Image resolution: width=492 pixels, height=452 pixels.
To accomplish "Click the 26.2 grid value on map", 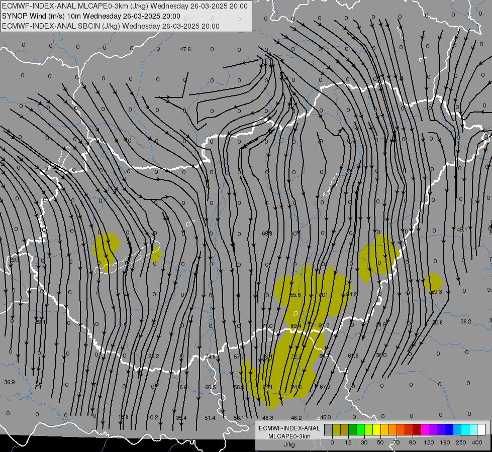I will coord(154,356).
